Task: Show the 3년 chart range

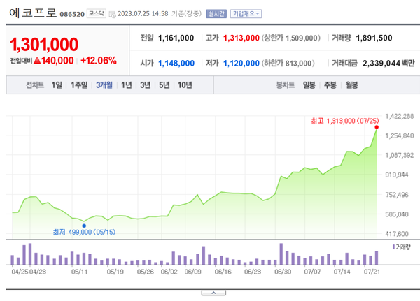Action: pos(145,85)
